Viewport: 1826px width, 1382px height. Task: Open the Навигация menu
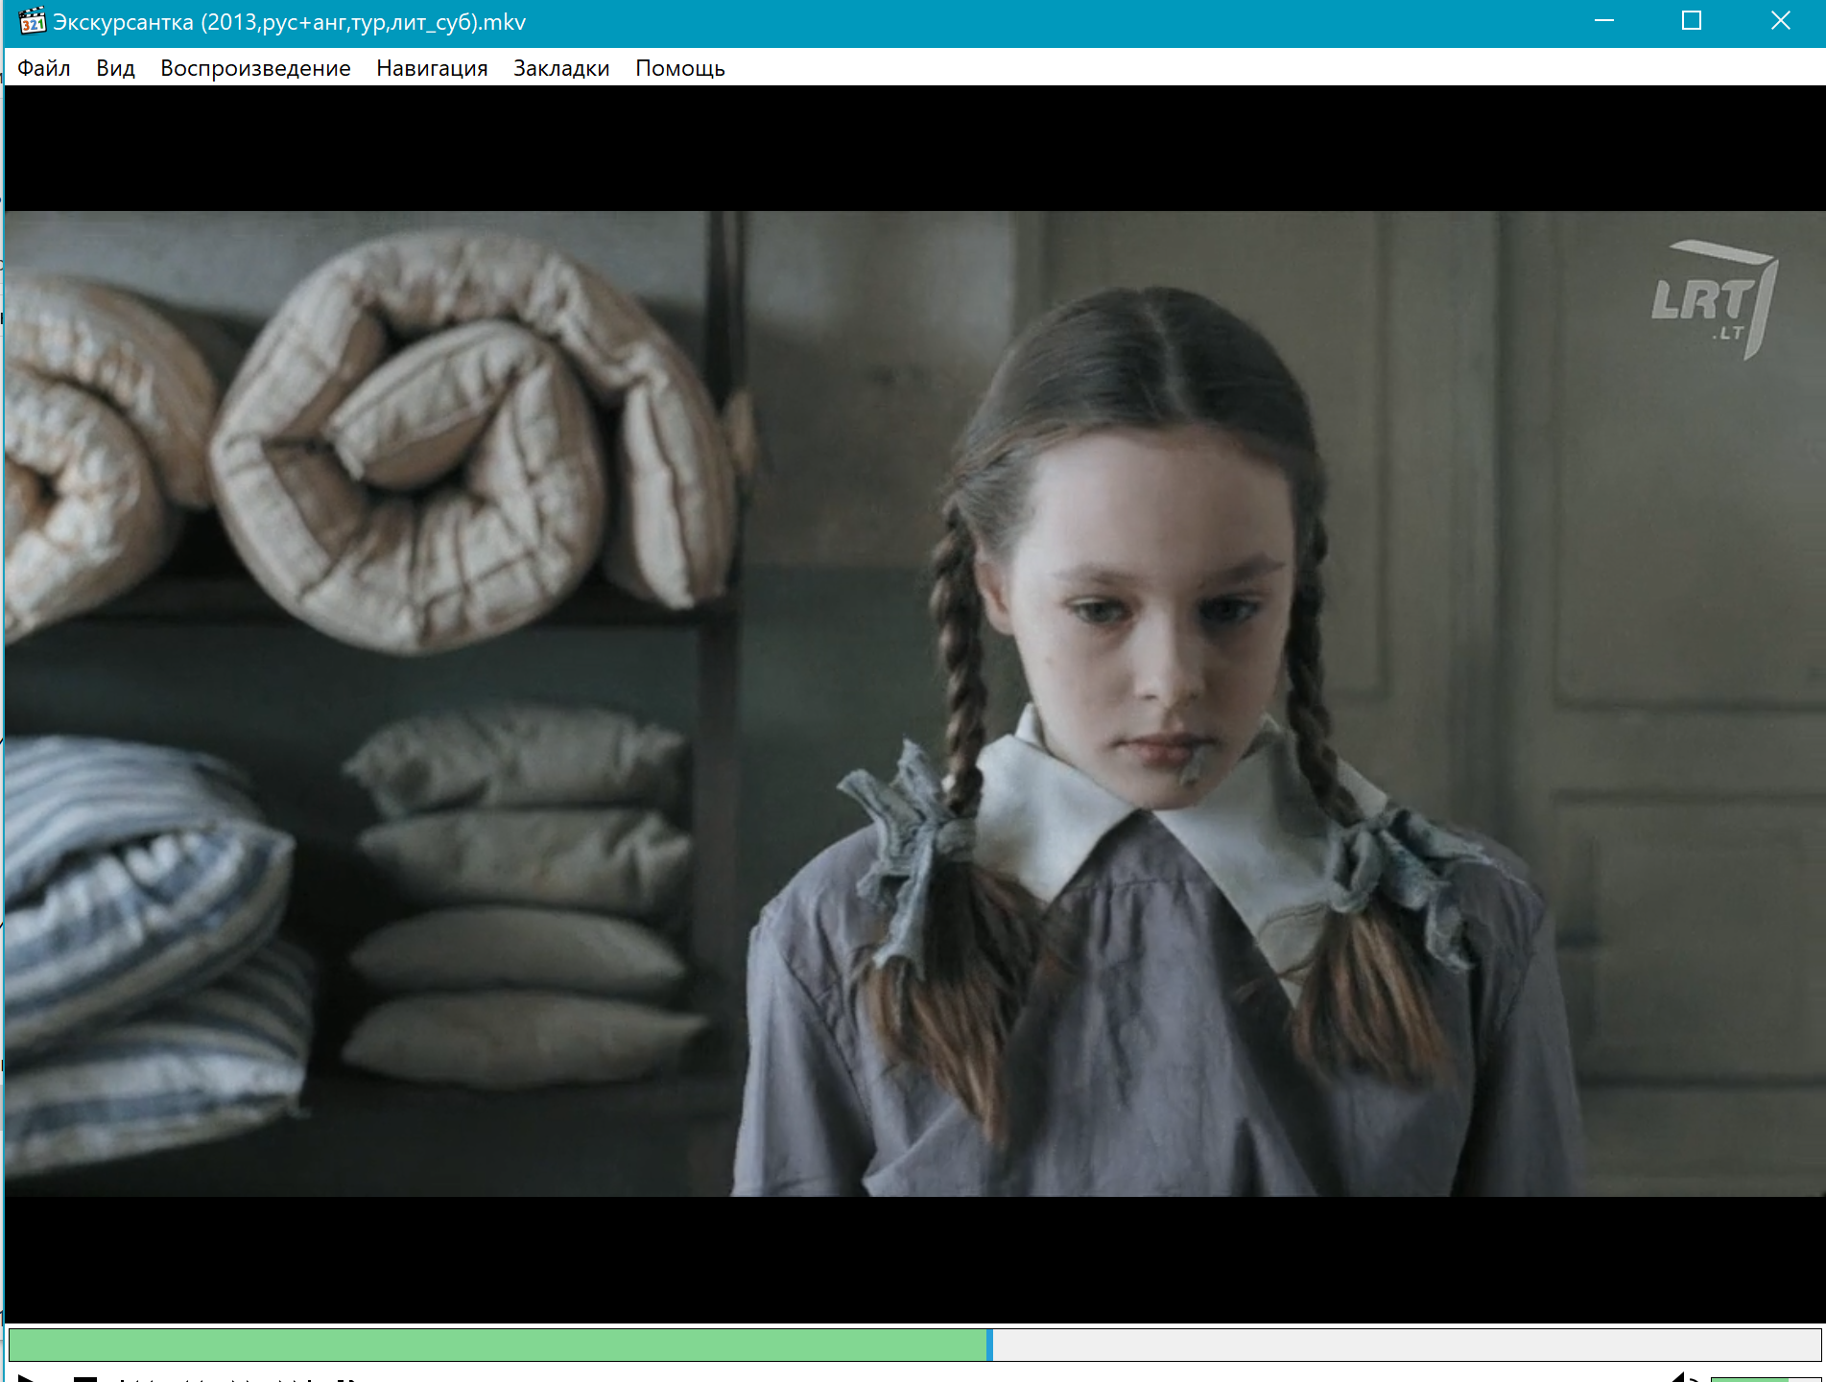[432, 68]
